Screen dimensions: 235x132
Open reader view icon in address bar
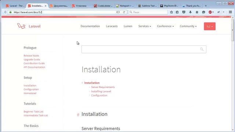(118, 12)
